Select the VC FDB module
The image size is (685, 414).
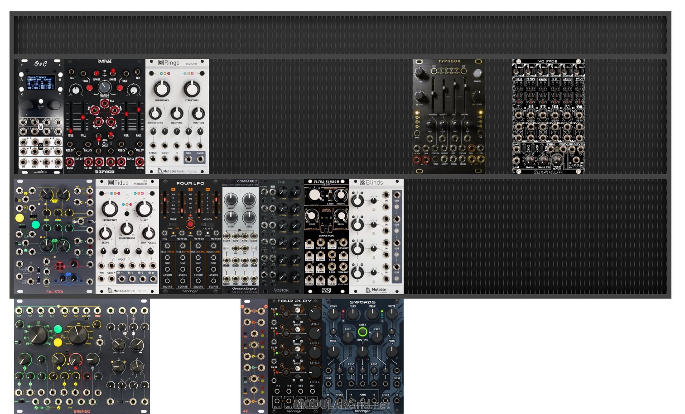[x=548, y=116]
